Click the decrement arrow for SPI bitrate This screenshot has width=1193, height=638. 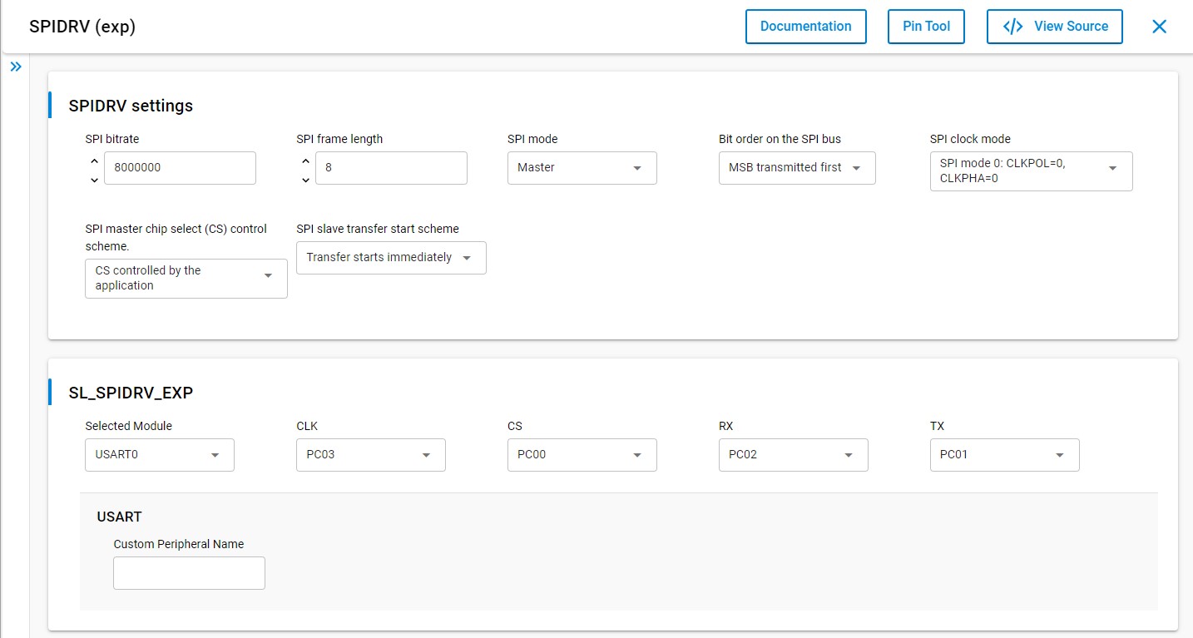coord(94,180)
